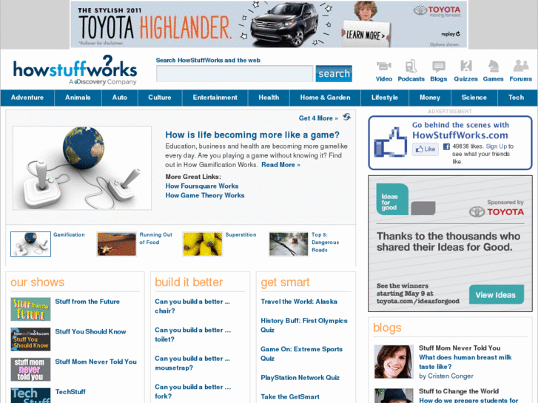Open the Games chess knight icon
The image size is (538, 403).
[x=493, y=66]
